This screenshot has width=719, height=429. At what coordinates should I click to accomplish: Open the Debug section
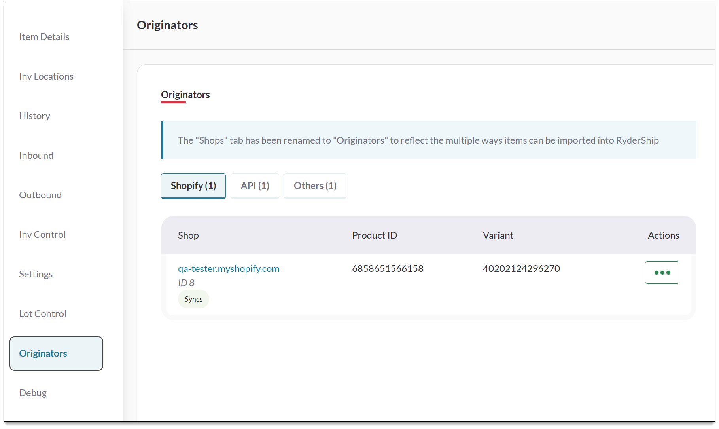pyautogui.click(x=33, y=393)
